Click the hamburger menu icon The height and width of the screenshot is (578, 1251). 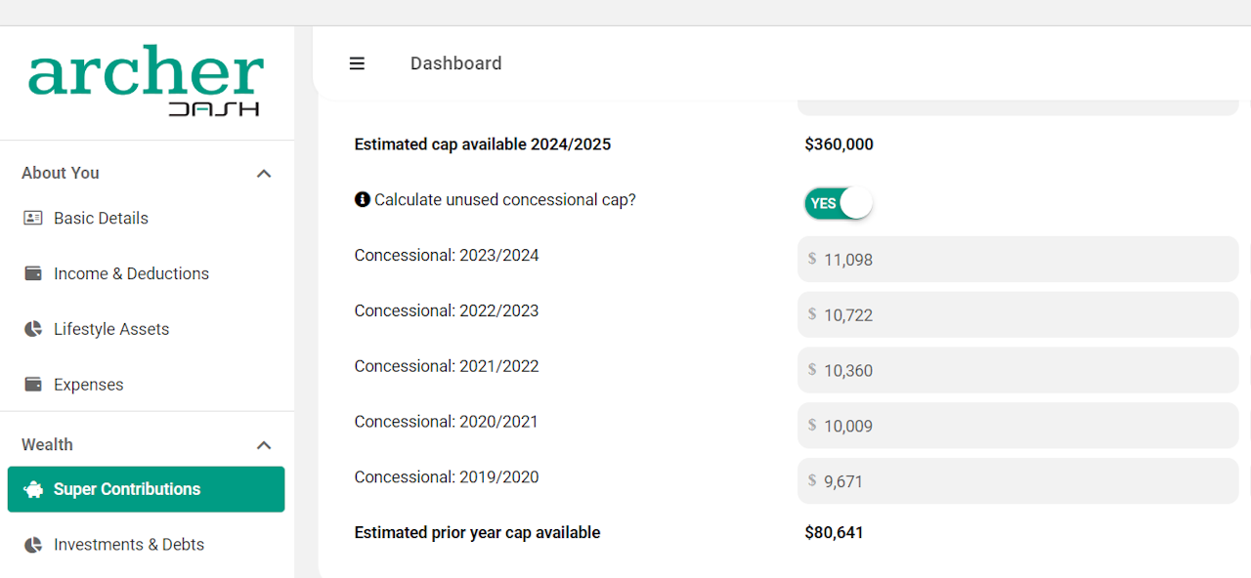coord(357,63)
